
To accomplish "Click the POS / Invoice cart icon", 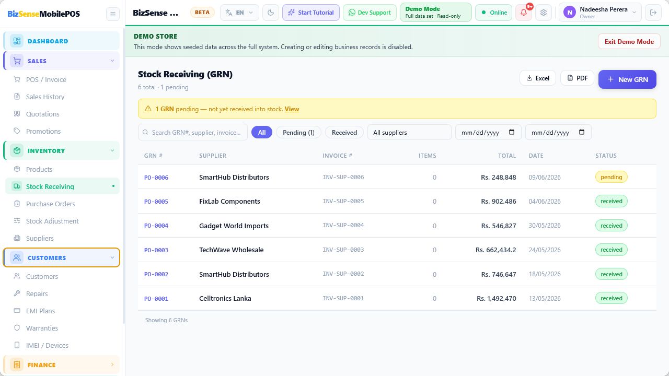I will tap(17, 80).
